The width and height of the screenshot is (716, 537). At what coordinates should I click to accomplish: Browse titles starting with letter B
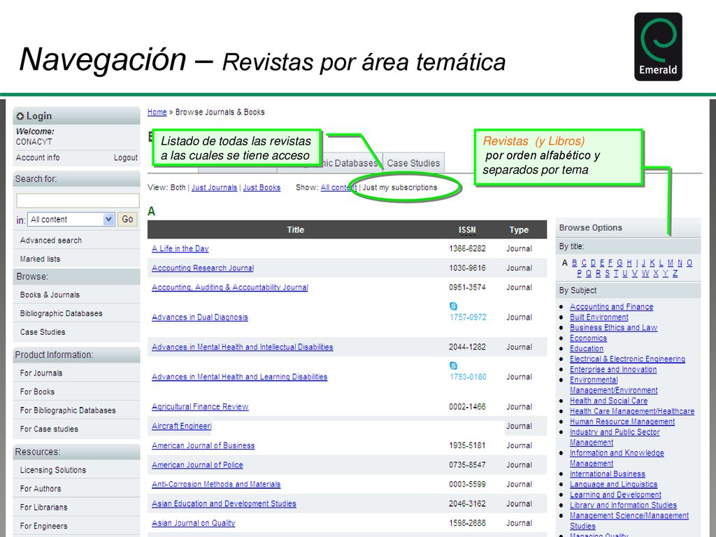[x=575, y=263]
